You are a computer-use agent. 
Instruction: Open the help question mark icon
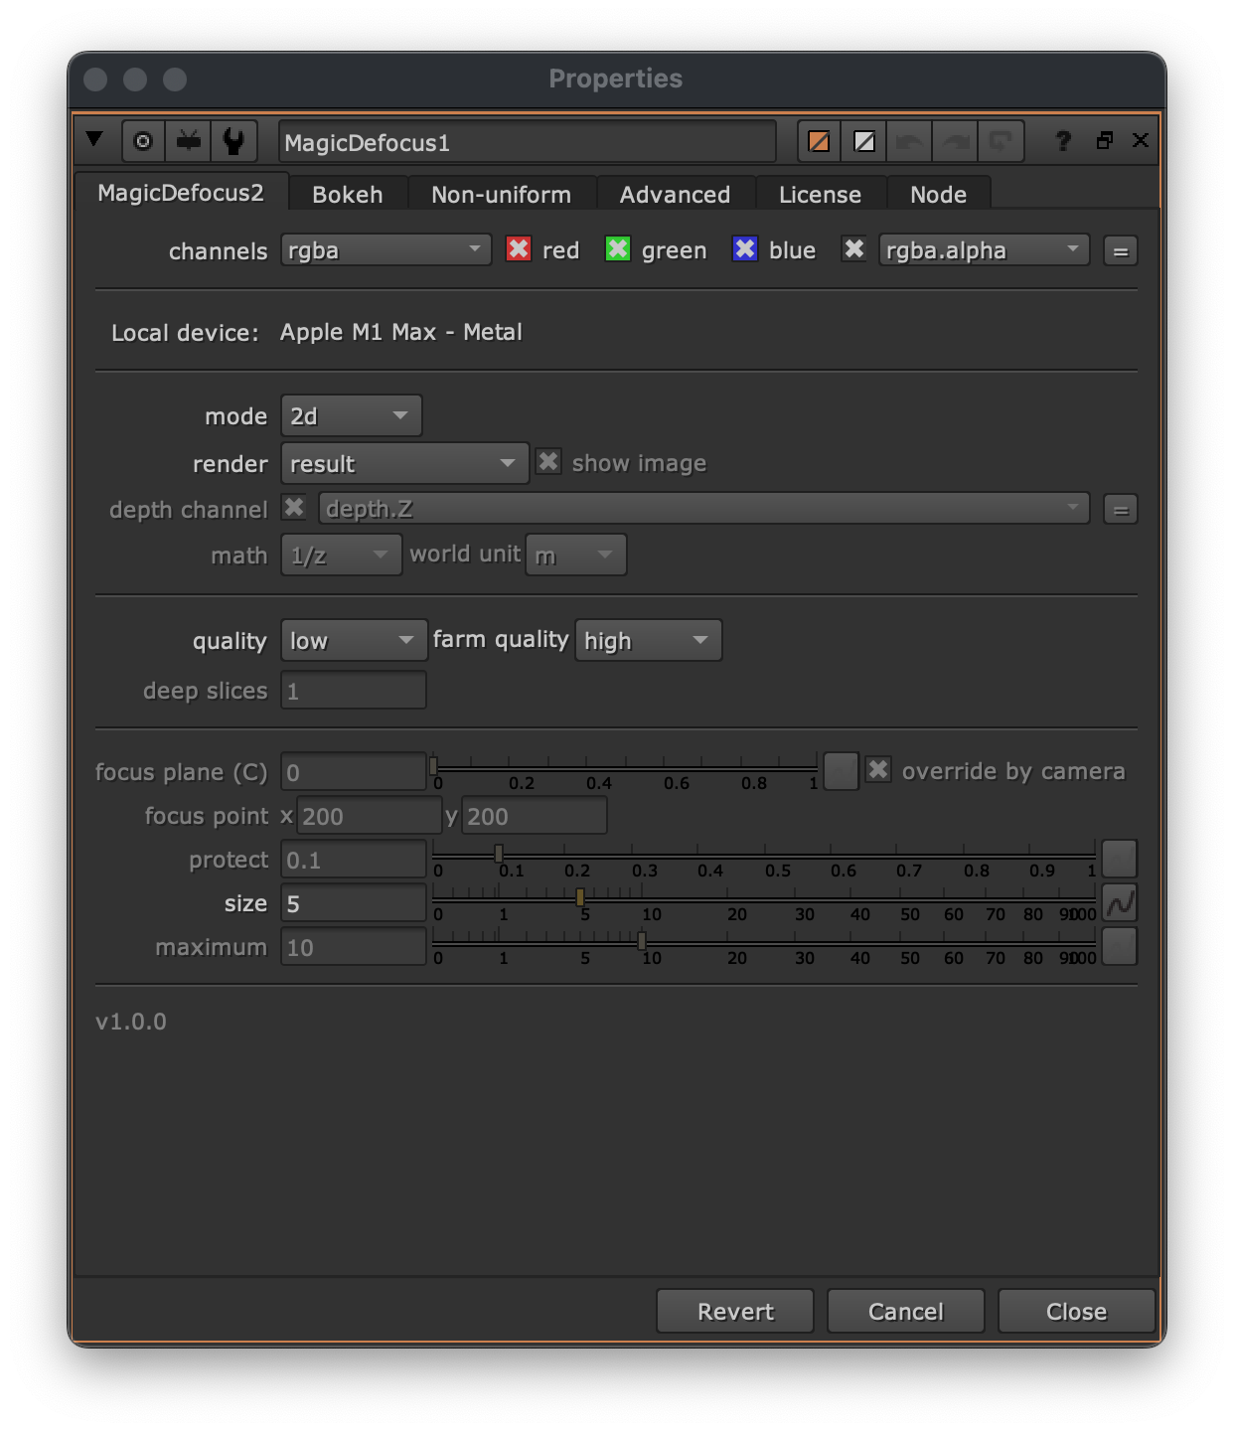point(1063,141)
